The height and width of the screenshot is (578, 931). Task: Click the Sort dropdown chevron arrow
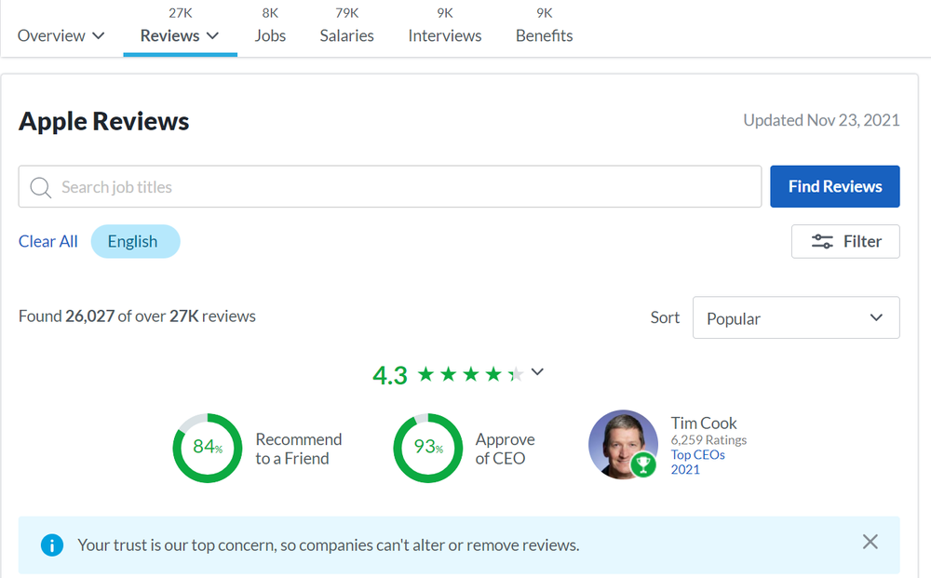coord(876,317)
